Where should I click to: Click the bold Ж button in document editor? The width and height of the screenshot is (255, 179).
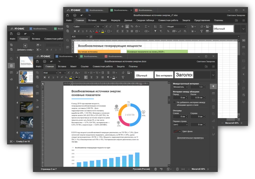45,77
